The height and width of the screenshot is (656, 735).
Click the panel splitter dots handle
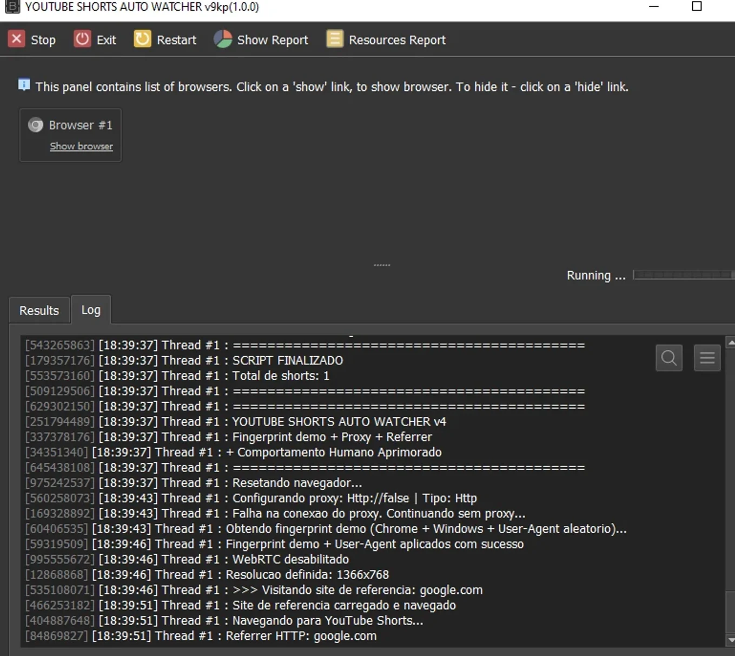pos(382,265)
